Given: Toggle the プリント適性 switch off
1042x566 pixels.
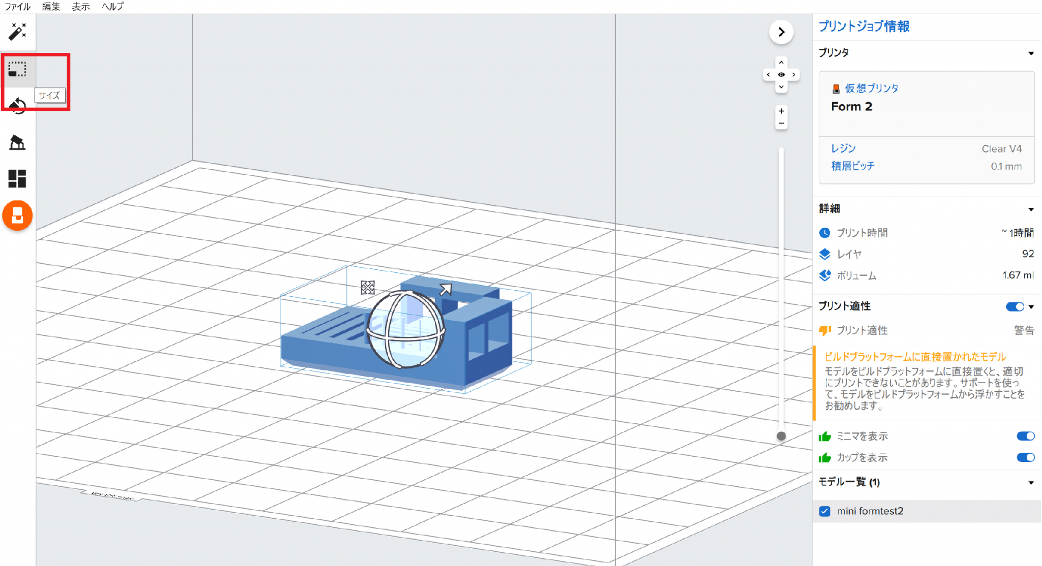Looking at the screenshot, I should [x=1014, y=306].
